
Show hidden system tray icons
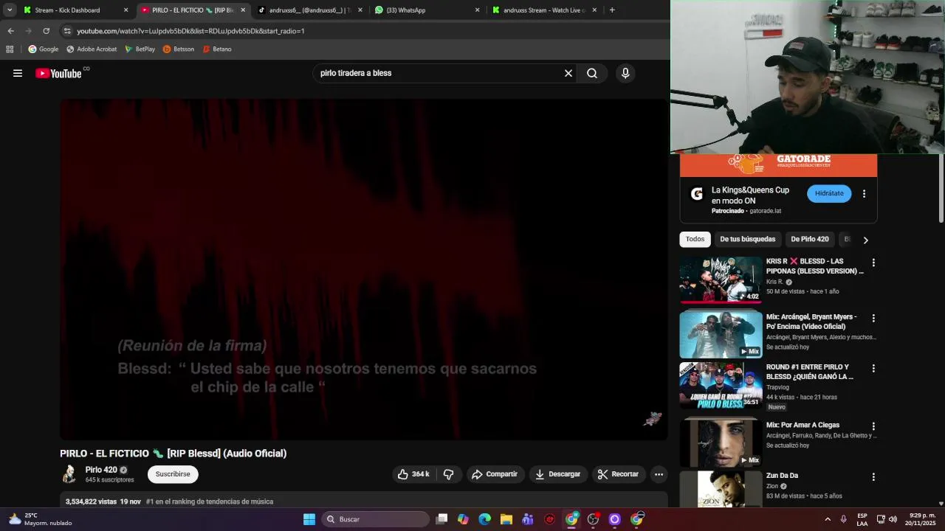(827, 519)
